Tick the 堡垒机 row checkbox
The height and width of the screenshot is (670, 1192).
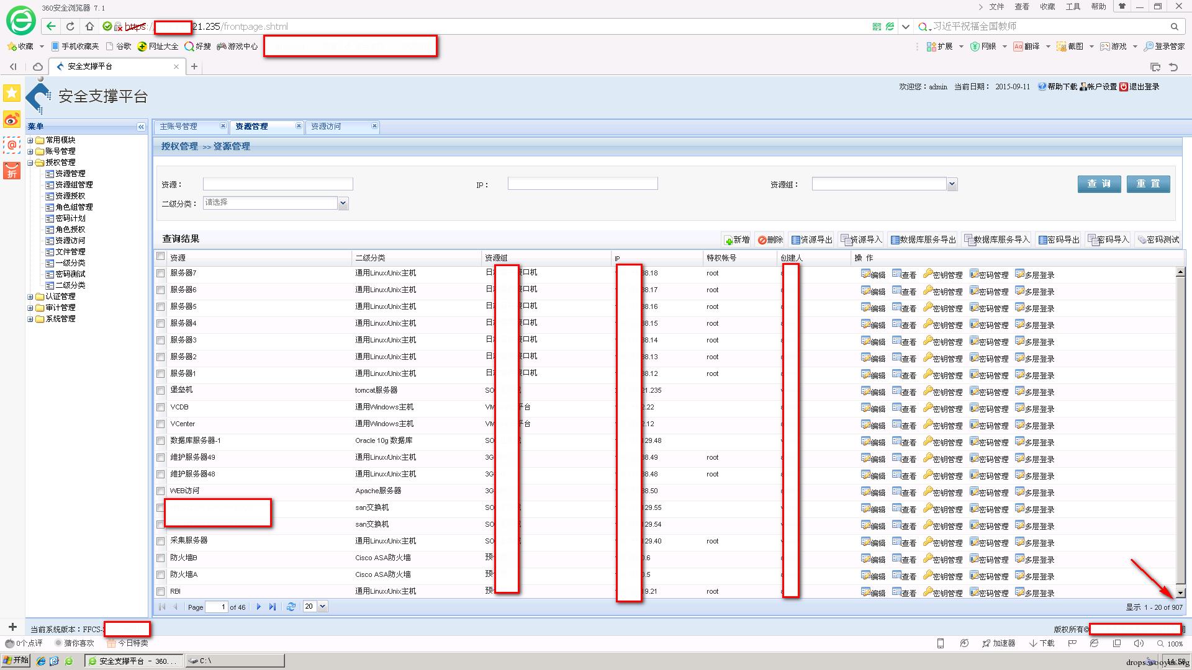tap(161, 390)
